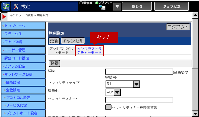Screen dimensions: 199x117
Task: Open the 暗号化 WEP dropdown
Action: (x=113, y=92)
